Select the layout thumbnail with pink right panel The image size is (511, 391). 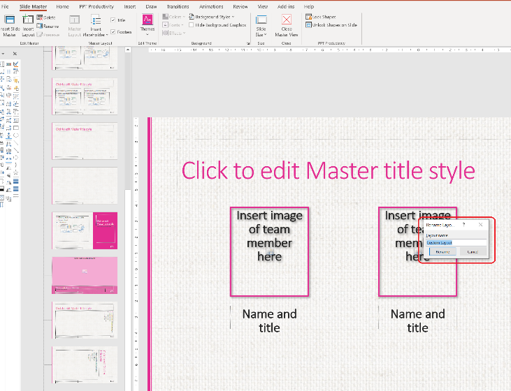(x=85, y=230)
